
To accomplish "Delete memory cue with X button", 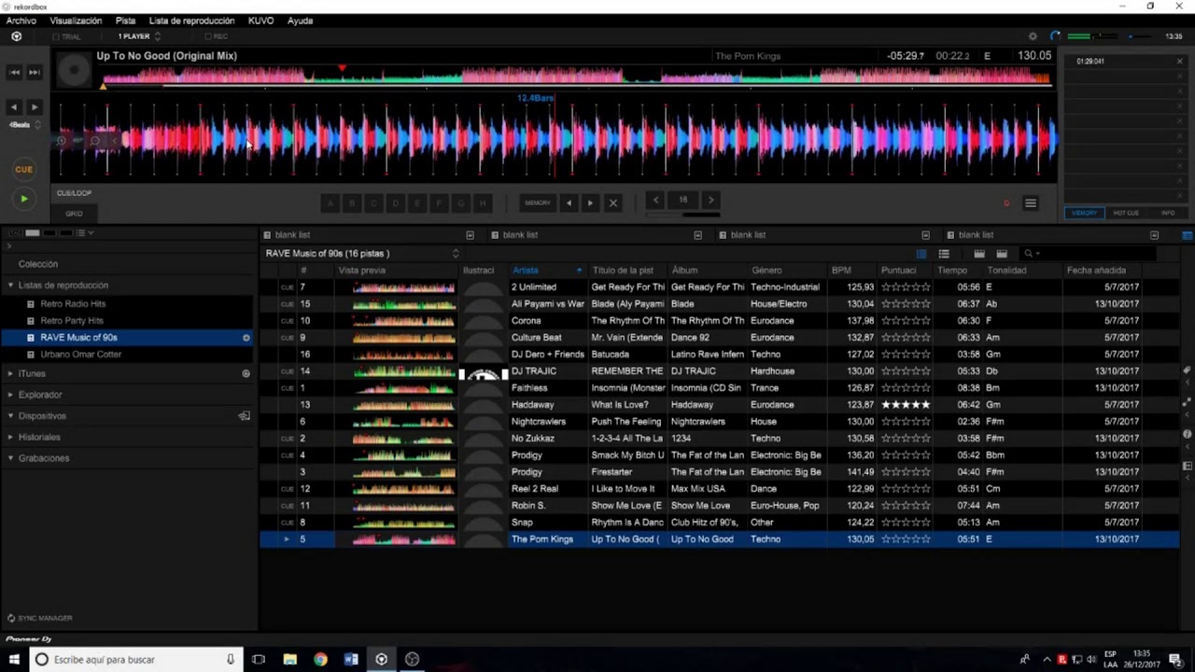I will click(x=613, y=203).
